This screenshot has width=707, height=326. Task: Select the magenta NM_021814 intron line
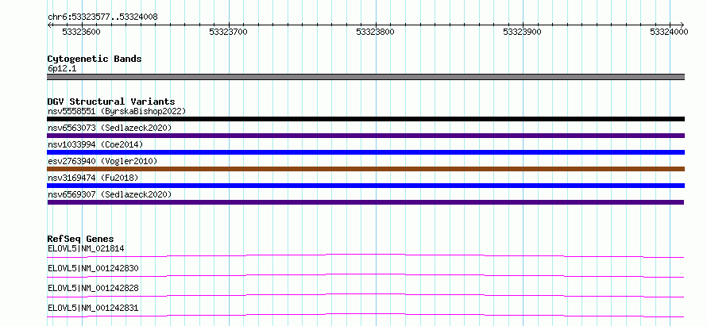(365, 255)
